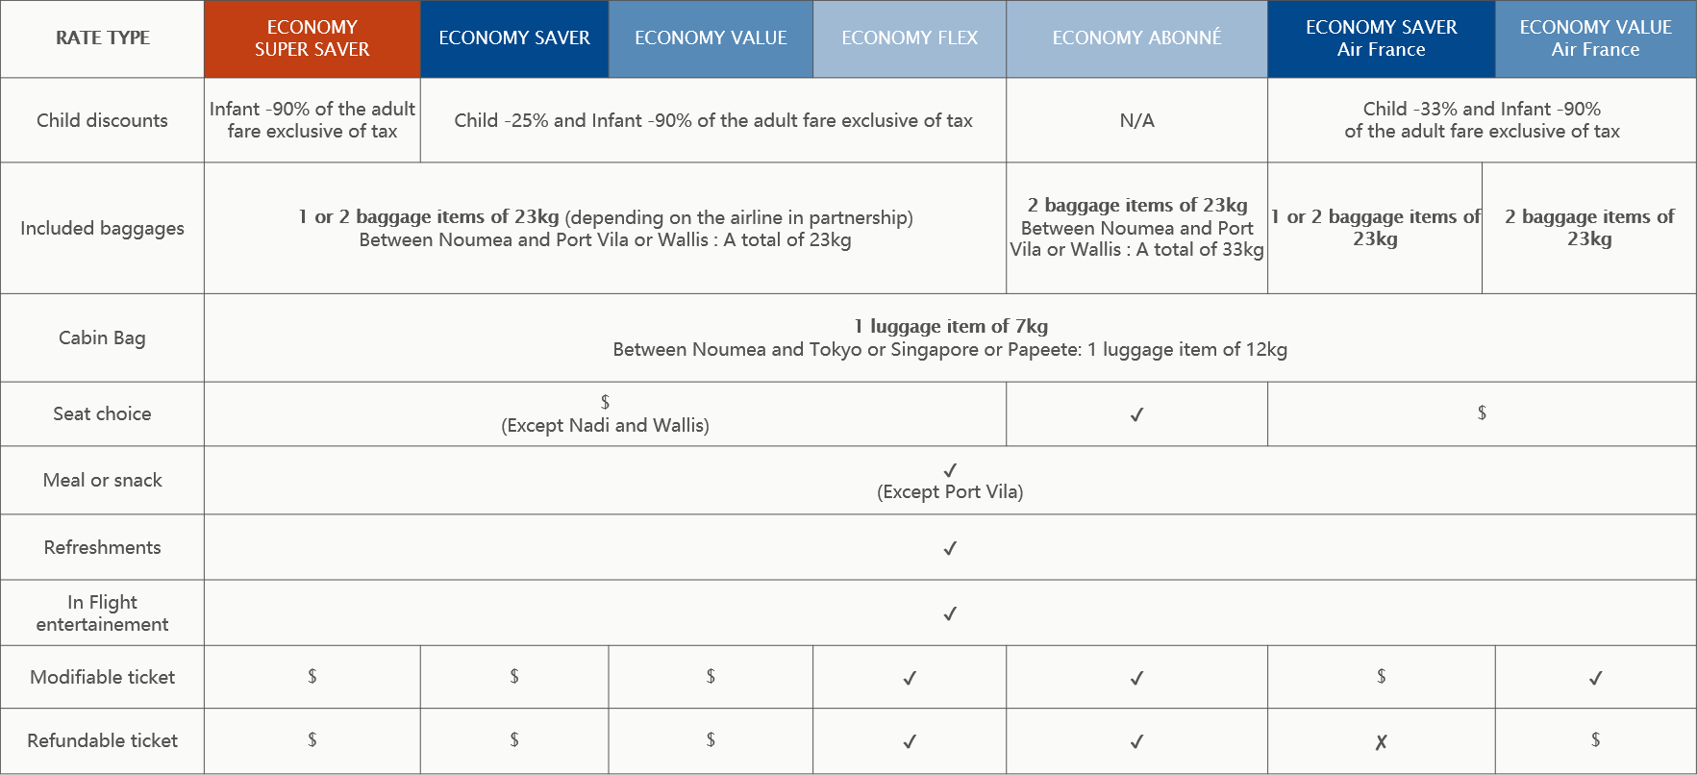Viewport: 1697px width, 775px height.
Task: Click the In Flight entertainment checkmark
Action: tap(950, 613)
